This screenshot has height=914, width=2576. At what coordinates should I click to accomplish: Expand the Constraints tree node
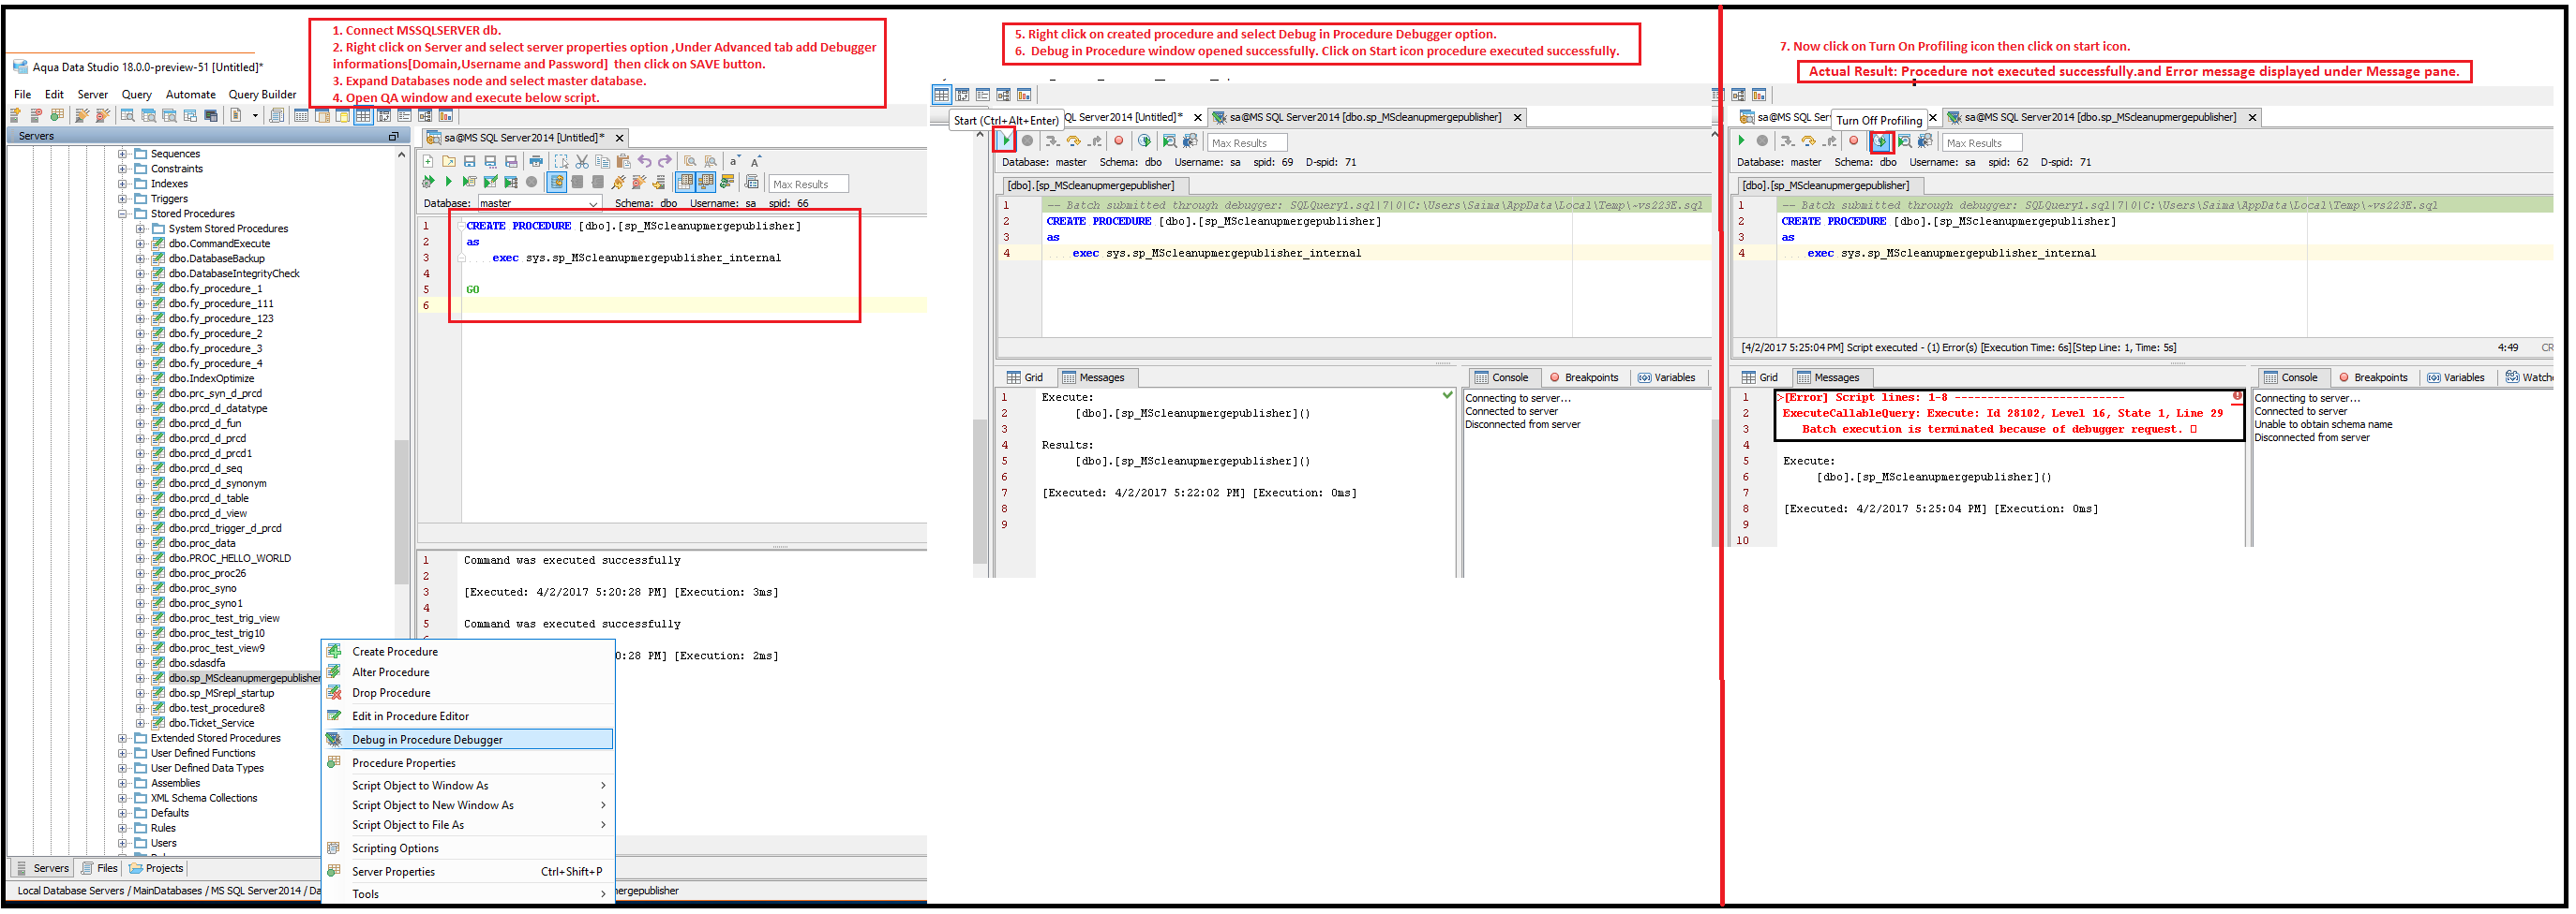(122, 169)
